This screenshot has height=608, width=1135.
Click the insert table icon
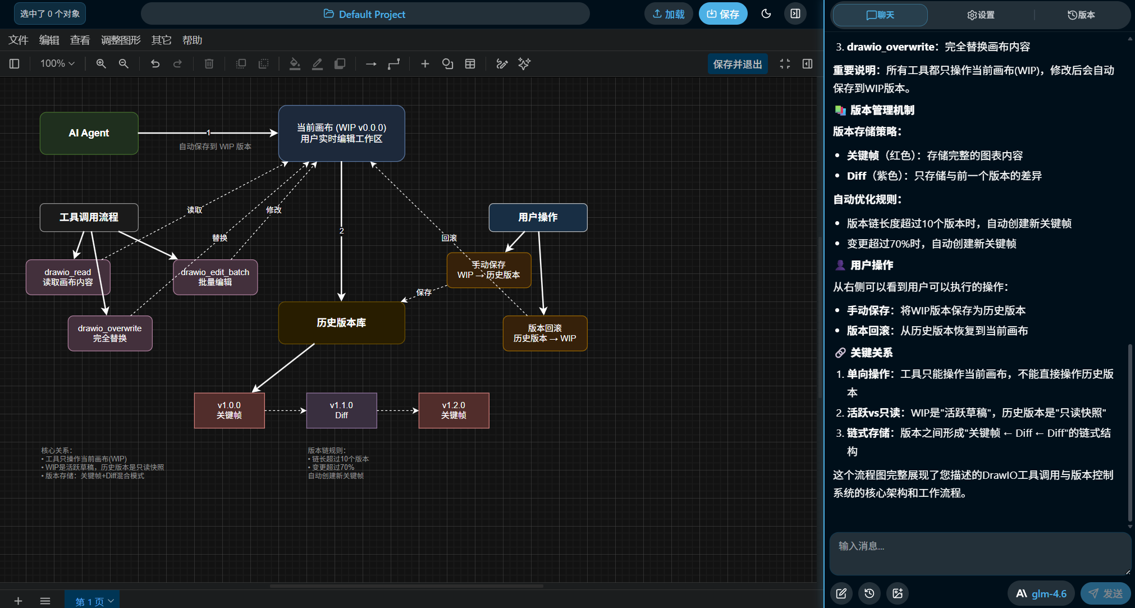click(470, 64)
